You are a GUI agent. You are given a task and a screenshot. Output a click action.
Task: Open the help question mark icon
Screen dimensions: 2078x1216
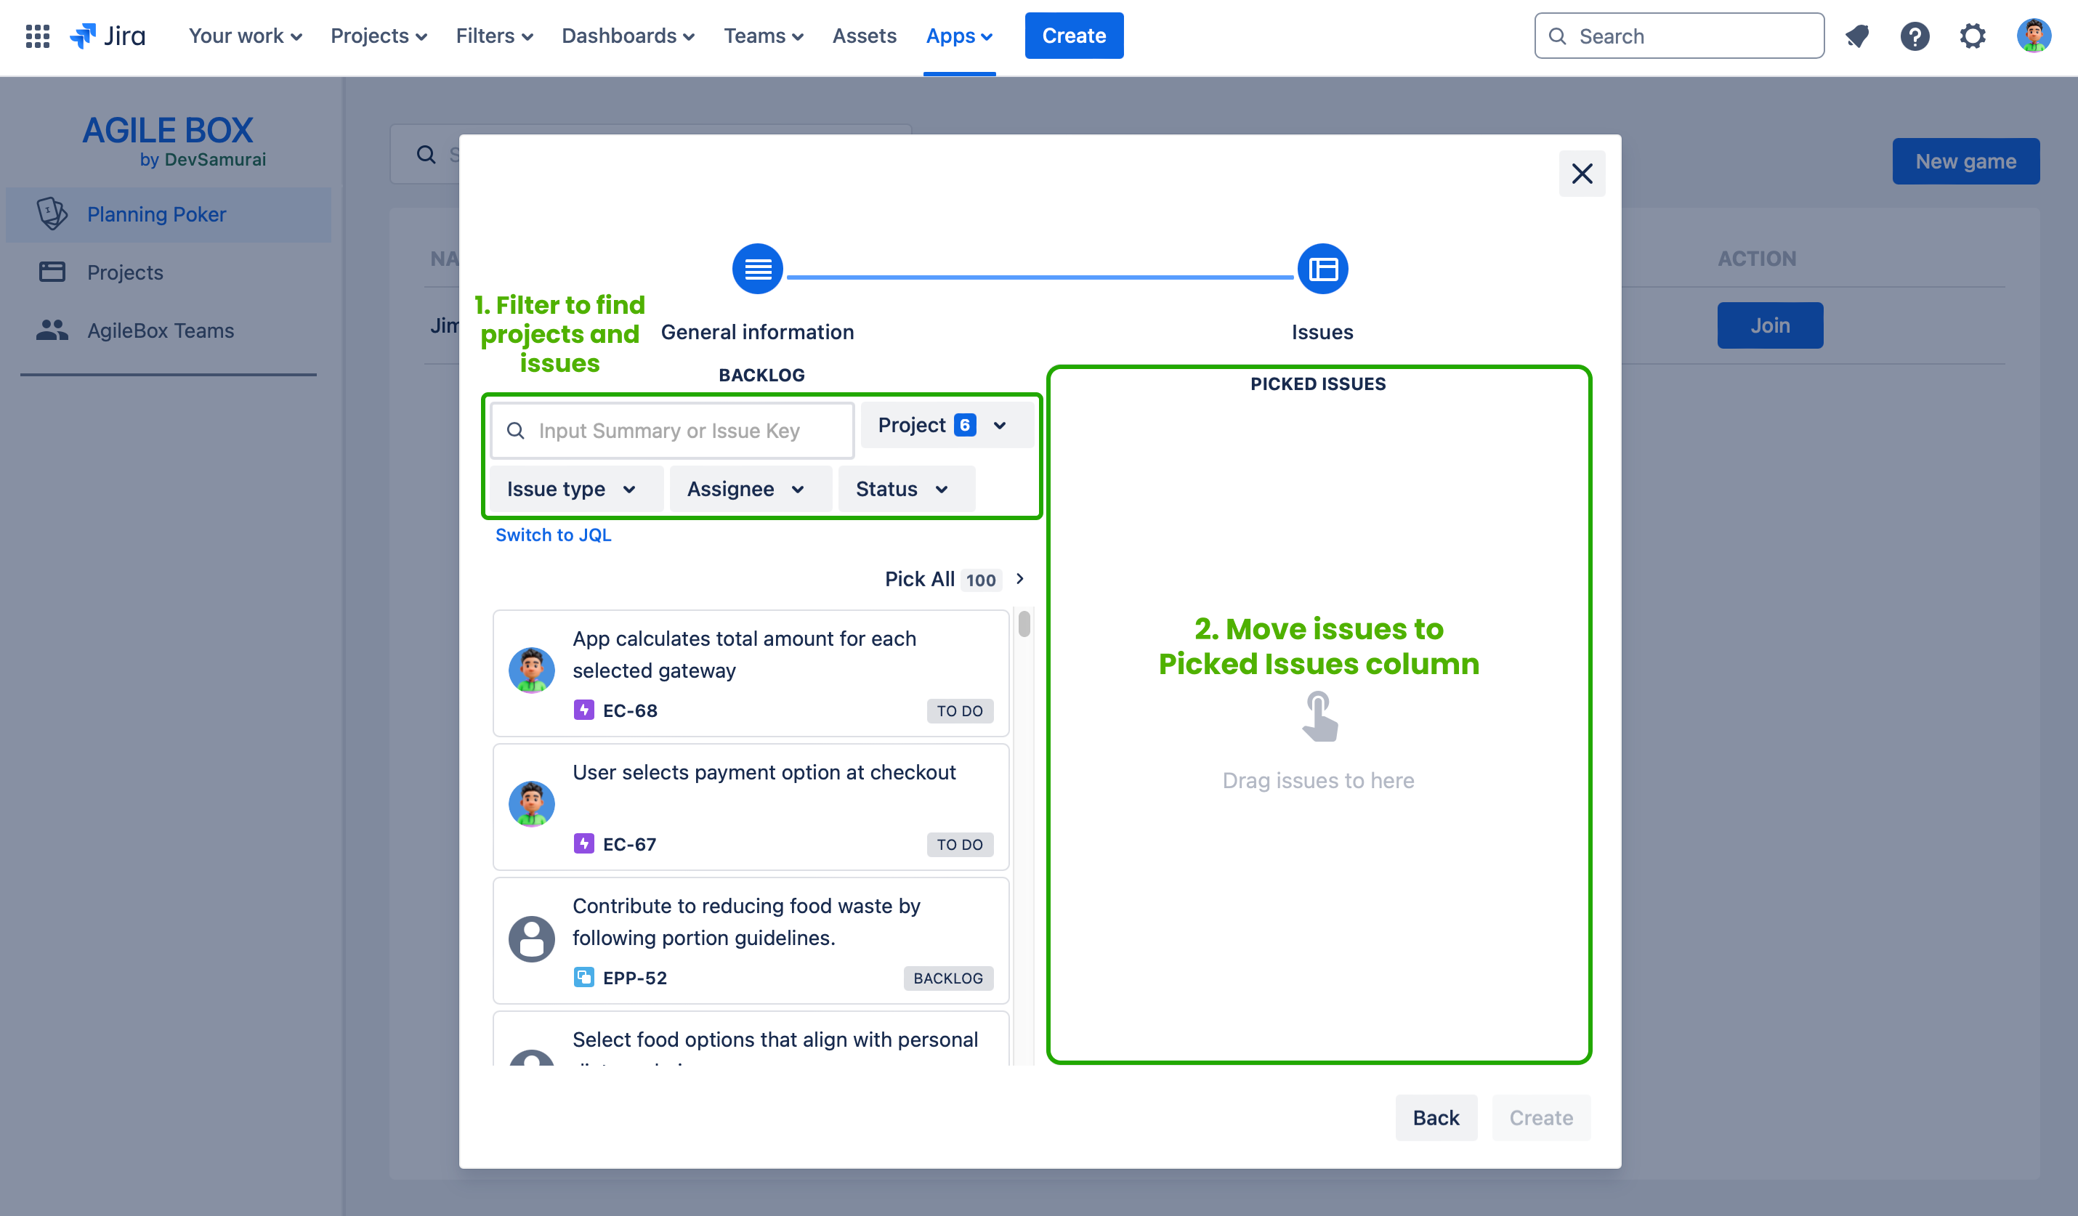1915,36
